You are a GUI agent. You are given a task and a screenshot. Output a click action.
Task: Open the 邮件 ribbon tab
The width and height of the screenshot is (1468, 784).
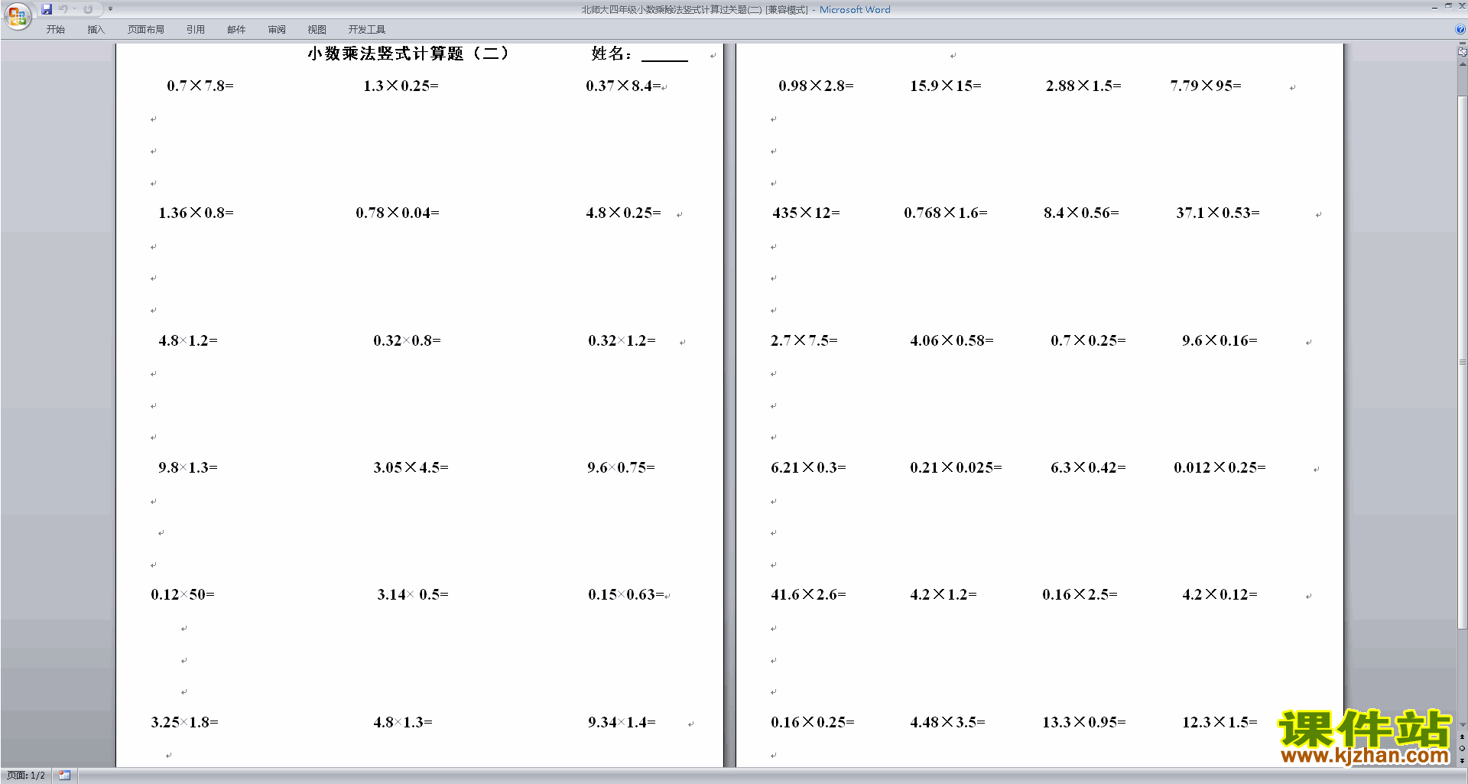tap(236, 29)
